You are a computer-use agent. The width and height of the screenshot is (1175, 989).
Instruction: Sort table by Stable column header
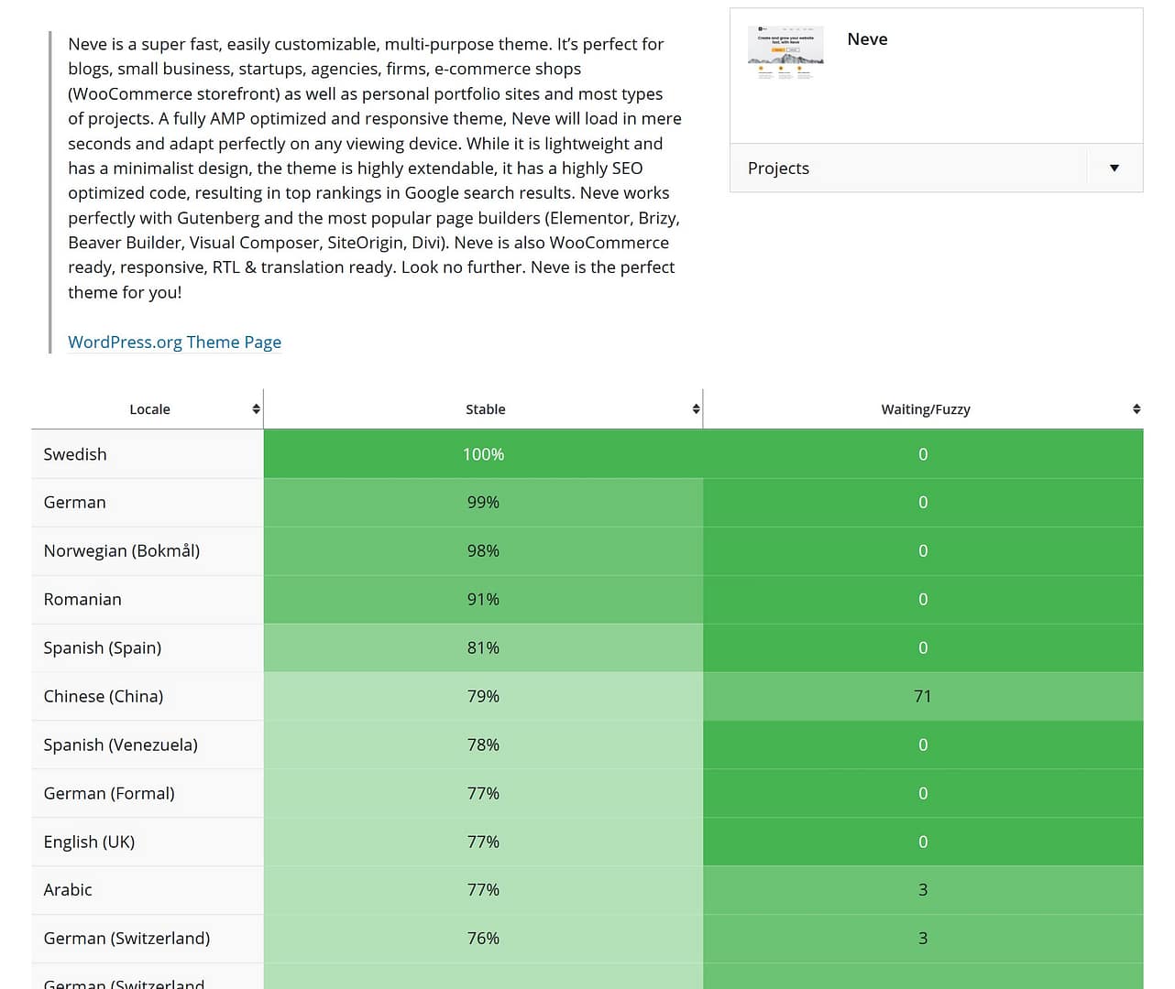coord(485,409)
